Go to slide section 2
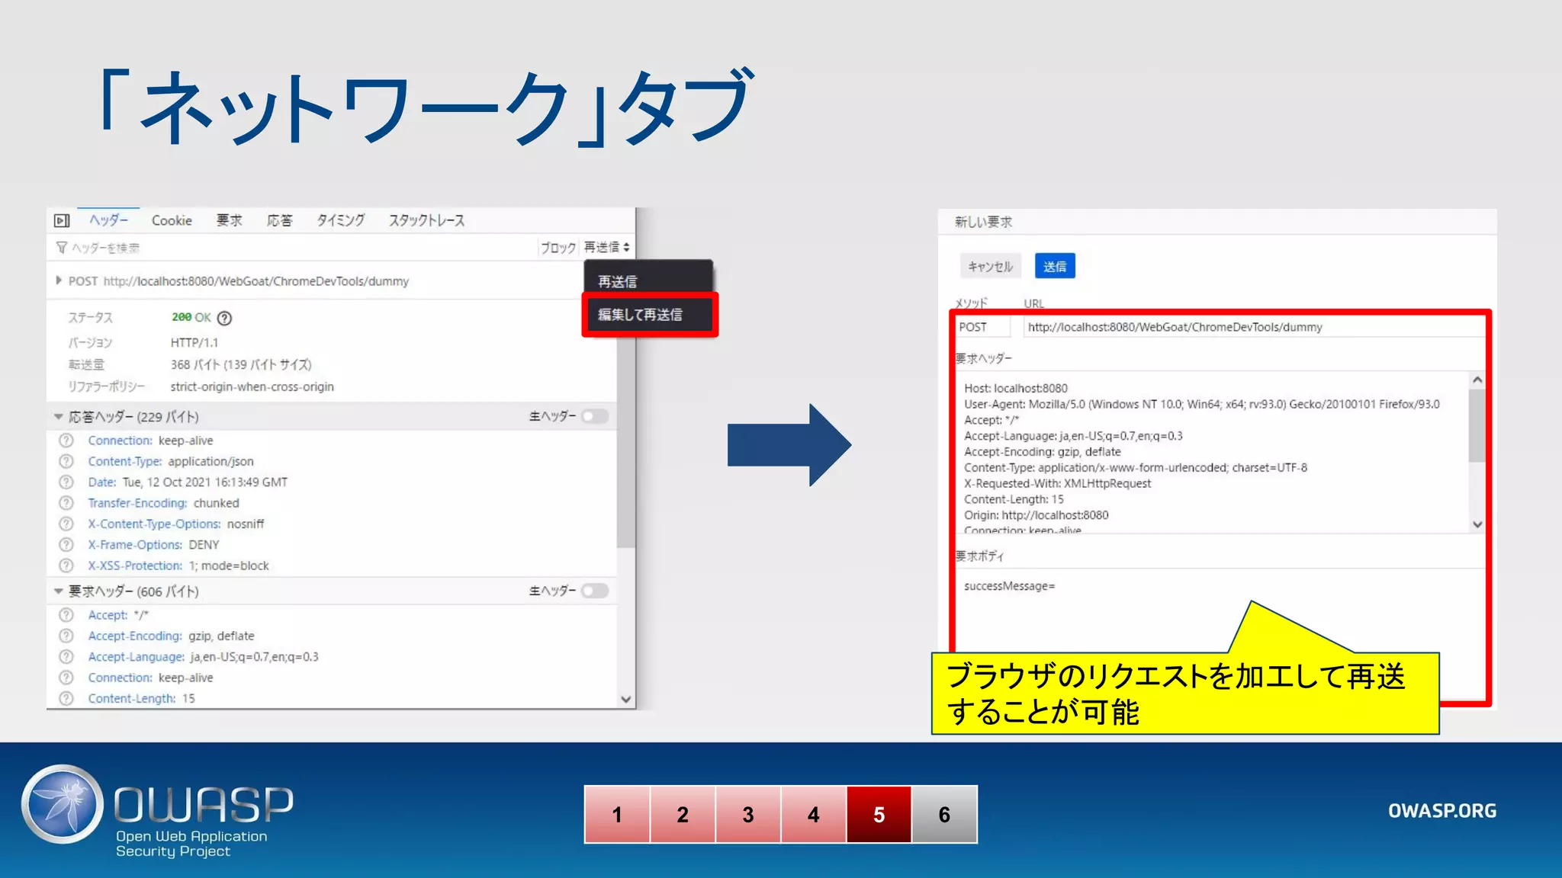This screenshot has height=878, width=1562. tap(683, 814)
